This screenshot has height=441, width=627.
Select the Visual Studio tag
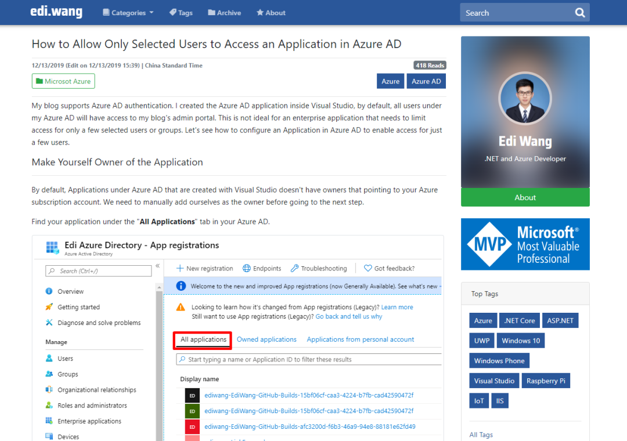pos(494,381)
